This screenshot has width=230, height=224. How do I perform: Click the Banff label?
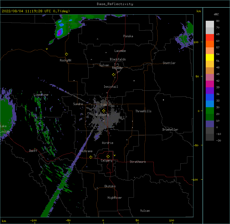click(x=33, y=151)
